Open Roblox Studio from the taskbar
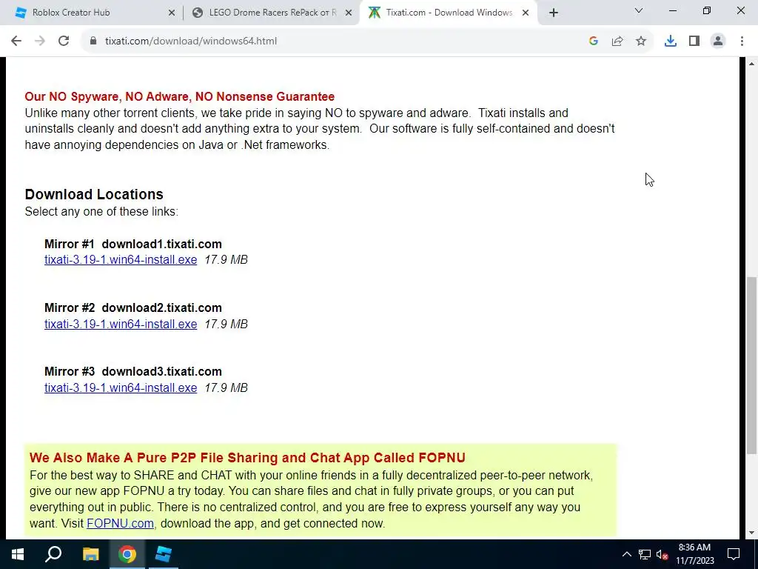 click(164, 554)
